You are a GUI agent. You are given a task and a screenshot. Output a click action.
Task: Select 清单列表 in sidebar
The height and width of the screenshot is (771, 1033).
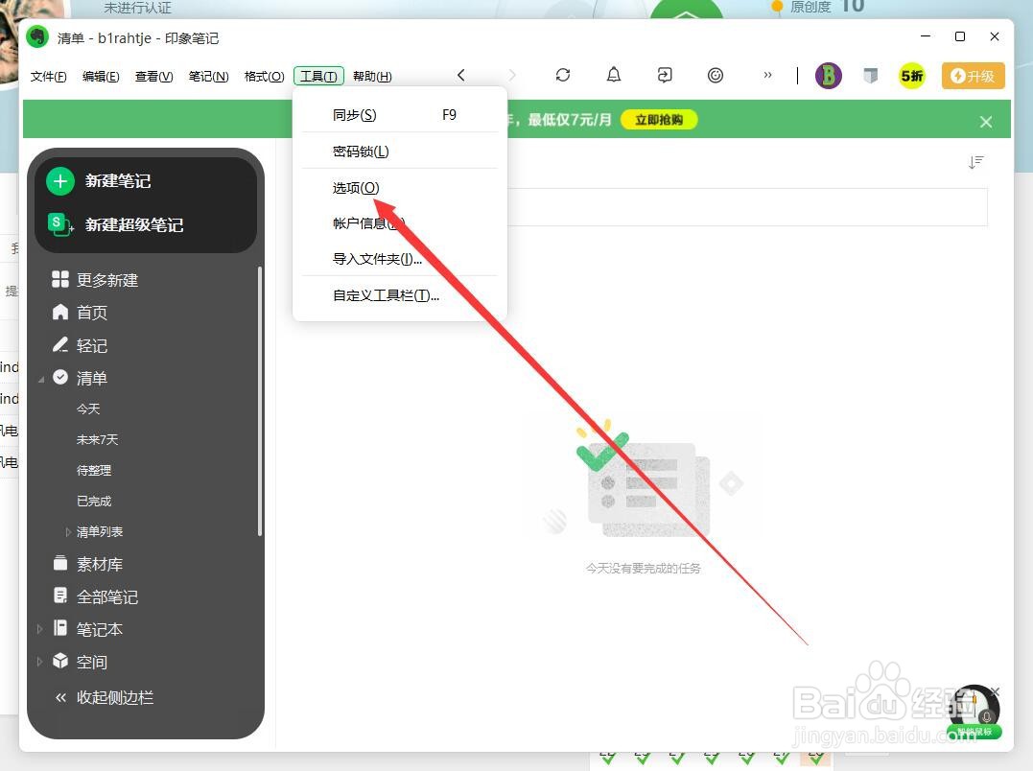pos(100,531)
